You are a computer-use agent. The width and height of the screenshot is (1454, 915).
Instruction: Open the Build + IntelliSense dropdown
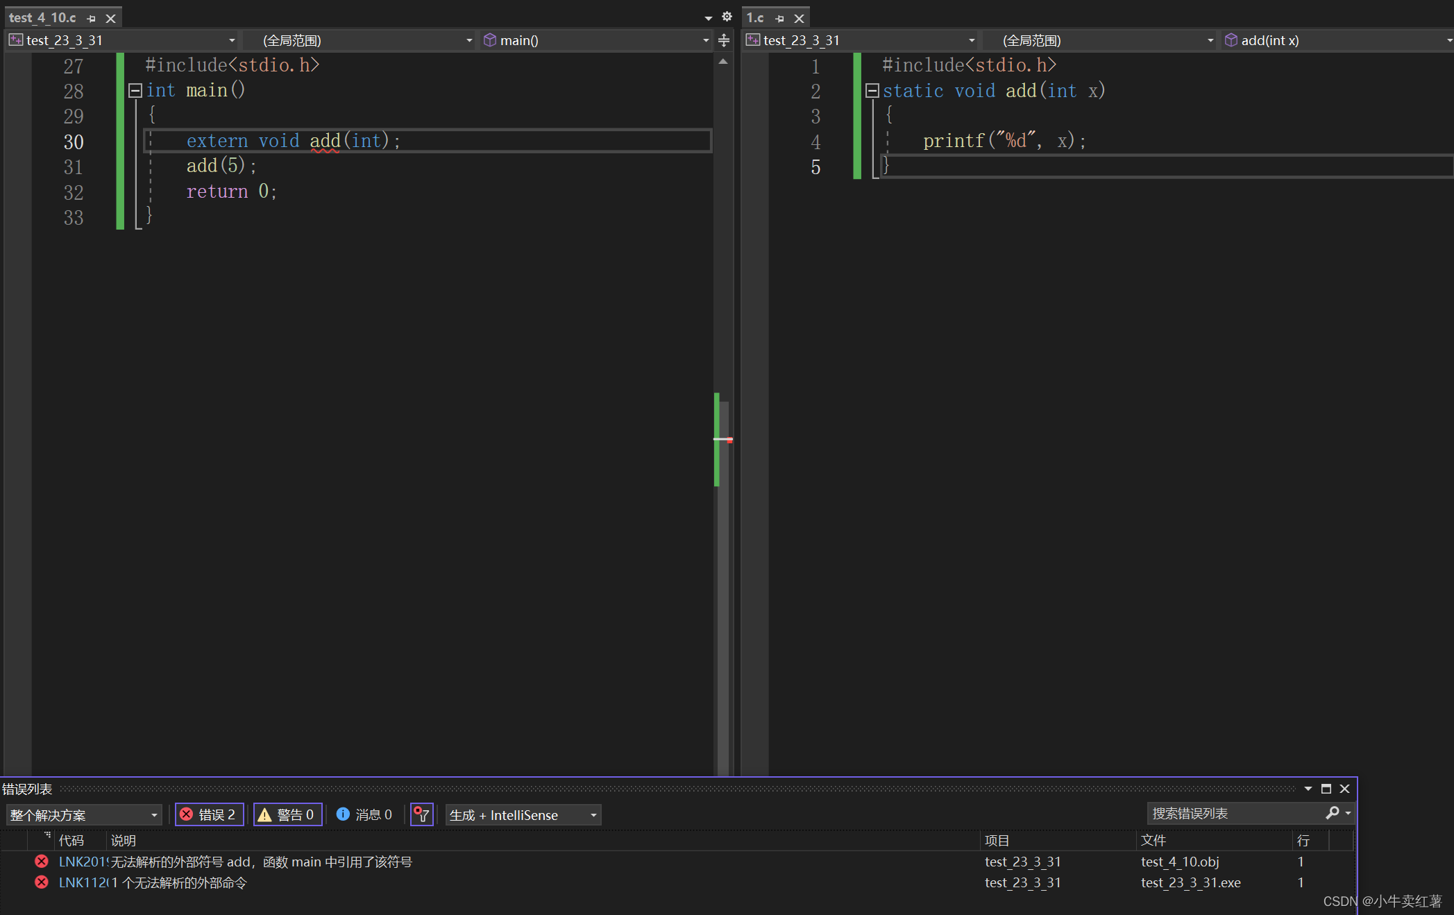[x=523, y=815]
